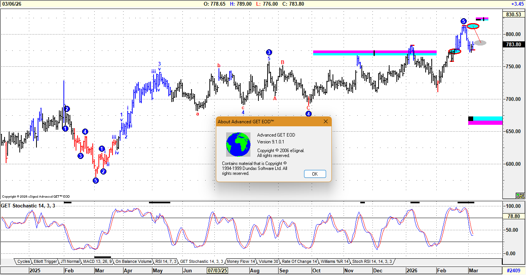Click the wave 5 marker at chart top

tap(463, 21)
